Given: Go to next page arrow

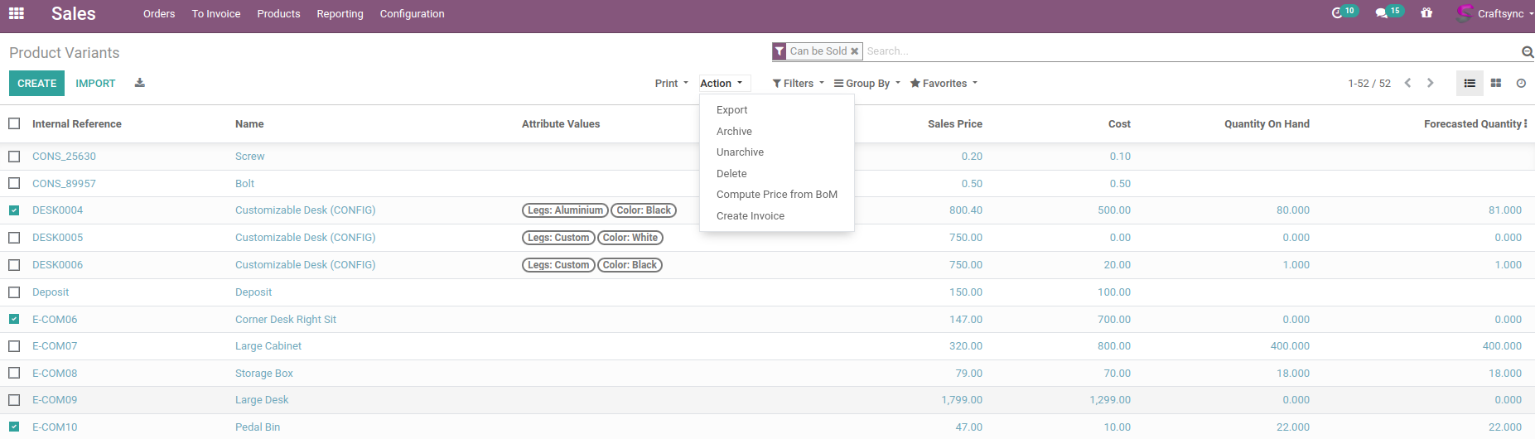Looking at the screenshot, I should pos(1430,83).
